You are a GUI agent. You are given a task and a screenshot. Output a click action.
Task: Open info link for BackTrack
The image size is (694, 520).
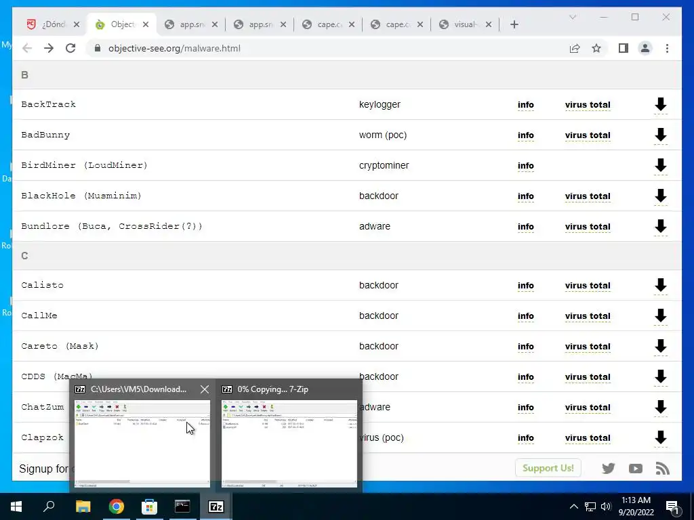point(526,105)
